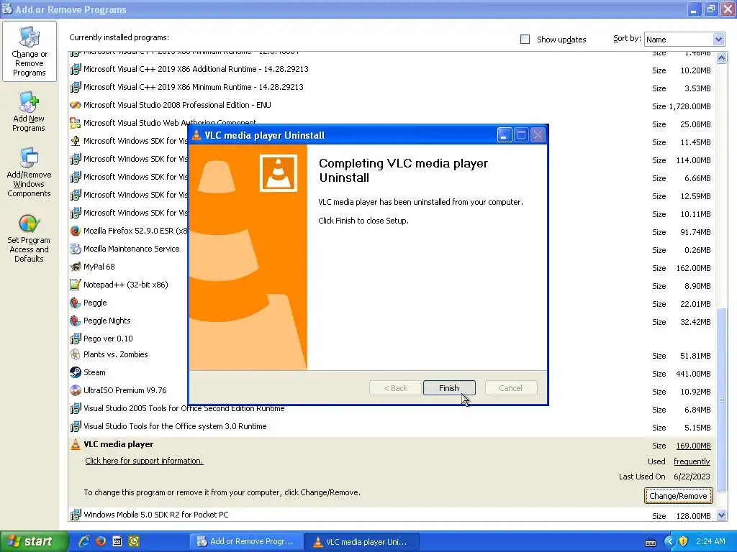The image size is (737, 552).
Task: Click the 2:24 AM taskbar clock
Action: (x=710, y=541)
